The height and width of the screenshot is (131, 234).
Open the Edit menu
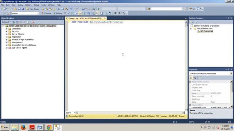coord(8,5)
